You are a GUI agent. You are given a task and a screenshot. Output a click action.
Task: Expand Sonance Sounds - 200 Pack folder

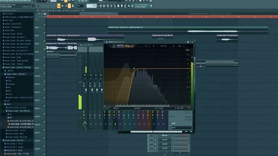click(x=13, y=34)
